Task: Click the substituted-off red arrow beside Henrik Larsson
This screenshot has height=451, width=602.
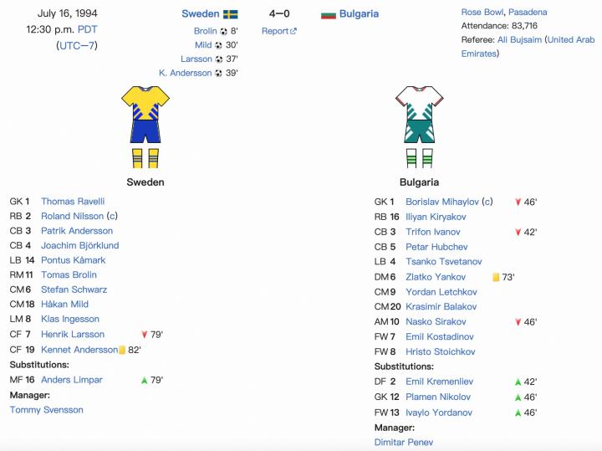Action: [145, 335]
